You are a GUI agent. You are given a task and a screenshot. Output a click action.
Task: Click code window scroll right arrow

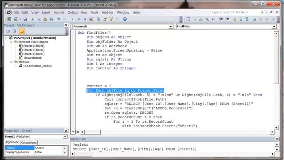pyautogui.click(x=272, y=132)
